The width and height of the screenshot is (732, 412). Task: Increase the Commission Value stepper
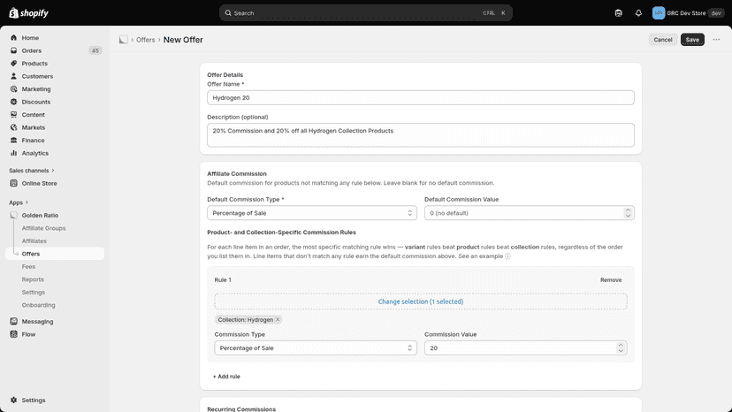621,345
